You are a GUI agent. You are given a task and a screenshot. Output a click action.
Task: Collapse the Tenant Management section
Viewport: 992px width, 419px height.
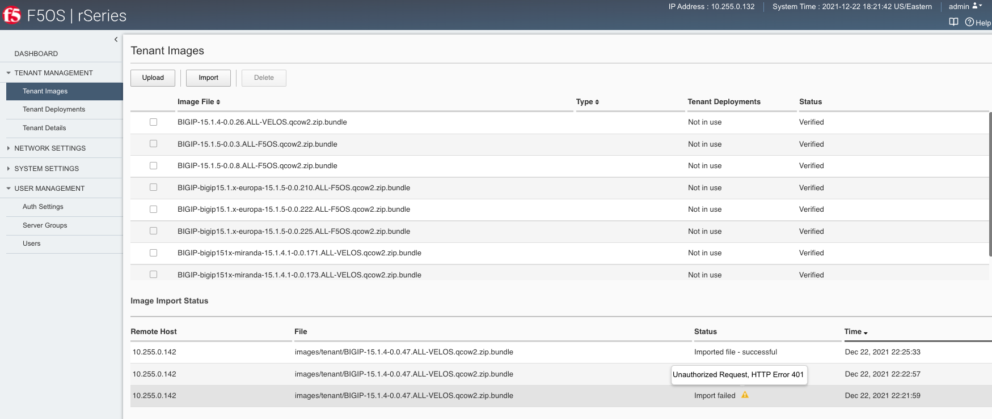pyautogui.click(x=9, y=73)
